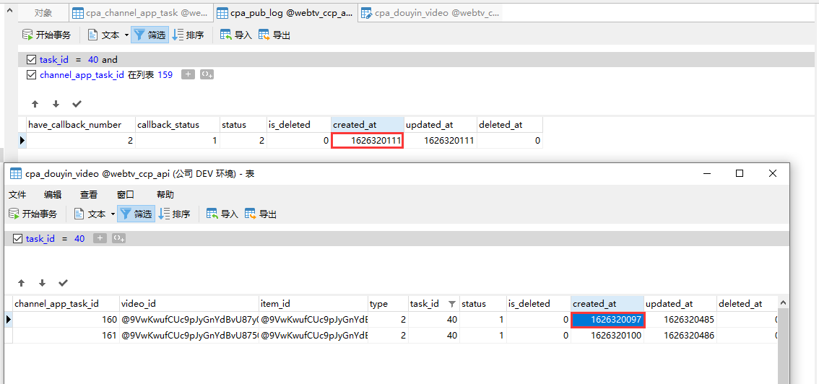Open 文本 dropdown arrow in cpa_pub_log toolbar
This screenshot has height=384, width=819.
tap(126, 35)
